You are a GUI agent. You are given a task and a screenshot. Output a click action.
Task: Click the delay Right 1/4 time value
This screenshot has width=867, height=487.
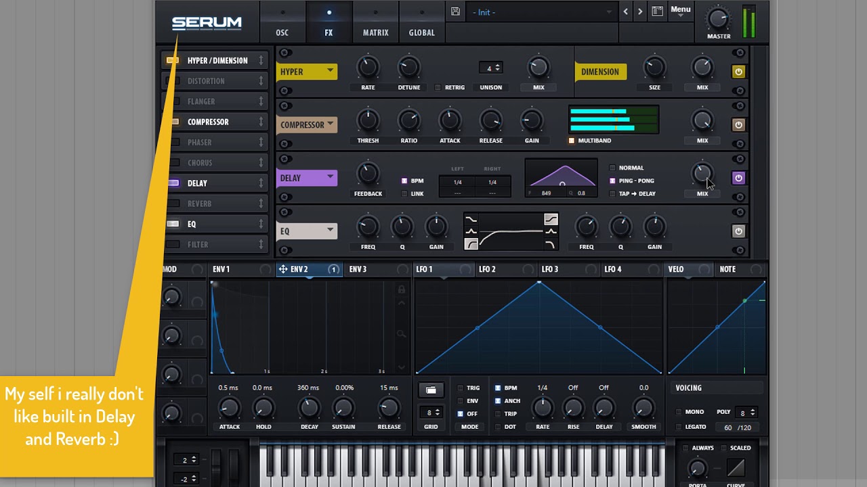[x=492, y=183]
